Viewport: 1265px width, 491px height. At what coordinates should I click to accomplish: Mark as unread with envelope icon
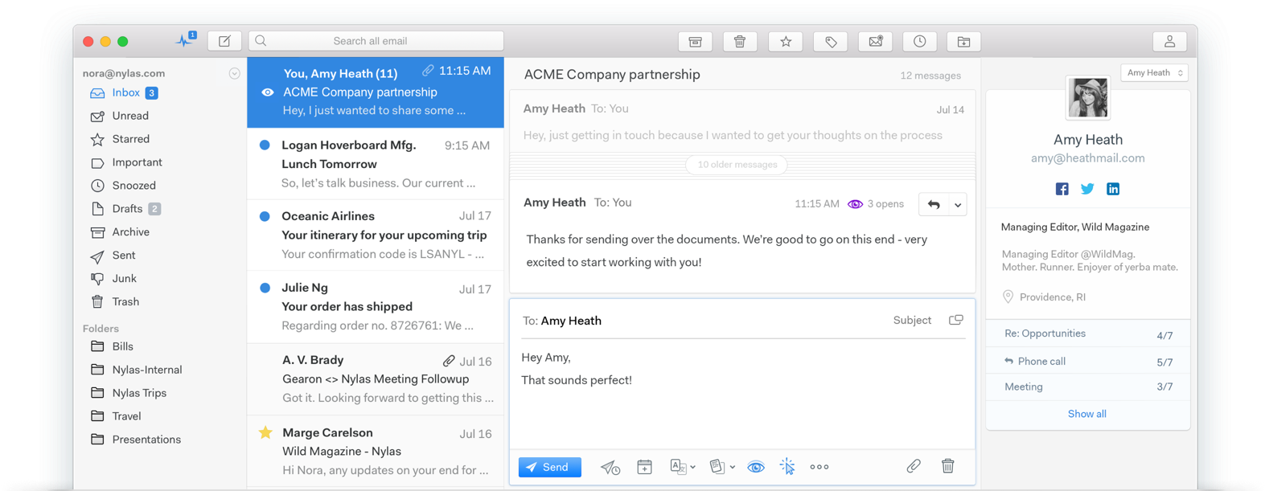pyautogui.click(x=876, y=42)
